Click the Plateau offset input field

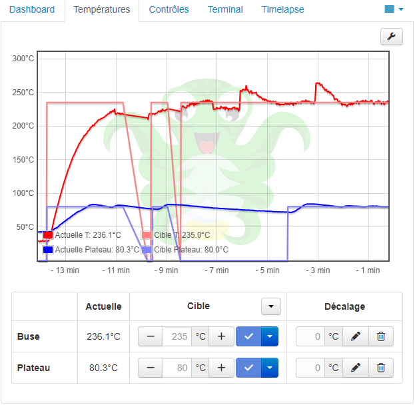click(310, 368)
